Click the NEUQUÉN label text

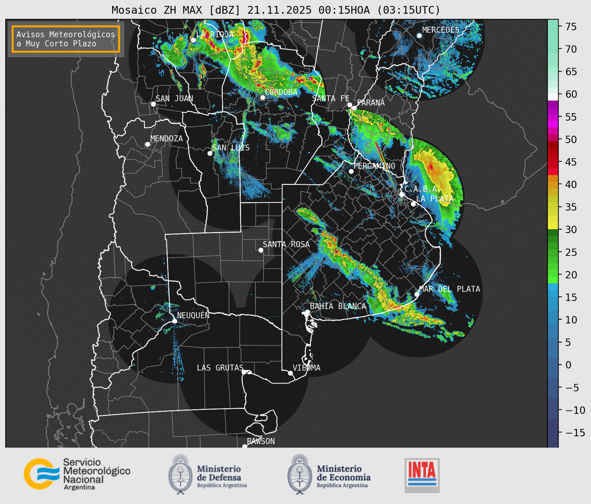pyautogui.click(x=193, y=315)
